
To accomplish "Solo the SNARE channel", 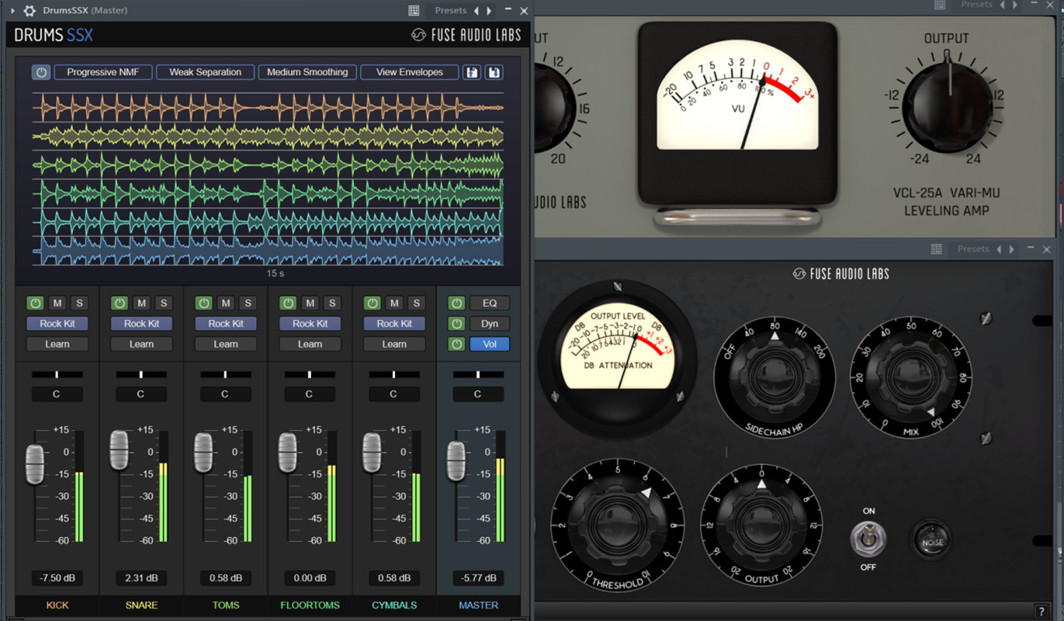I will point(163,304).
